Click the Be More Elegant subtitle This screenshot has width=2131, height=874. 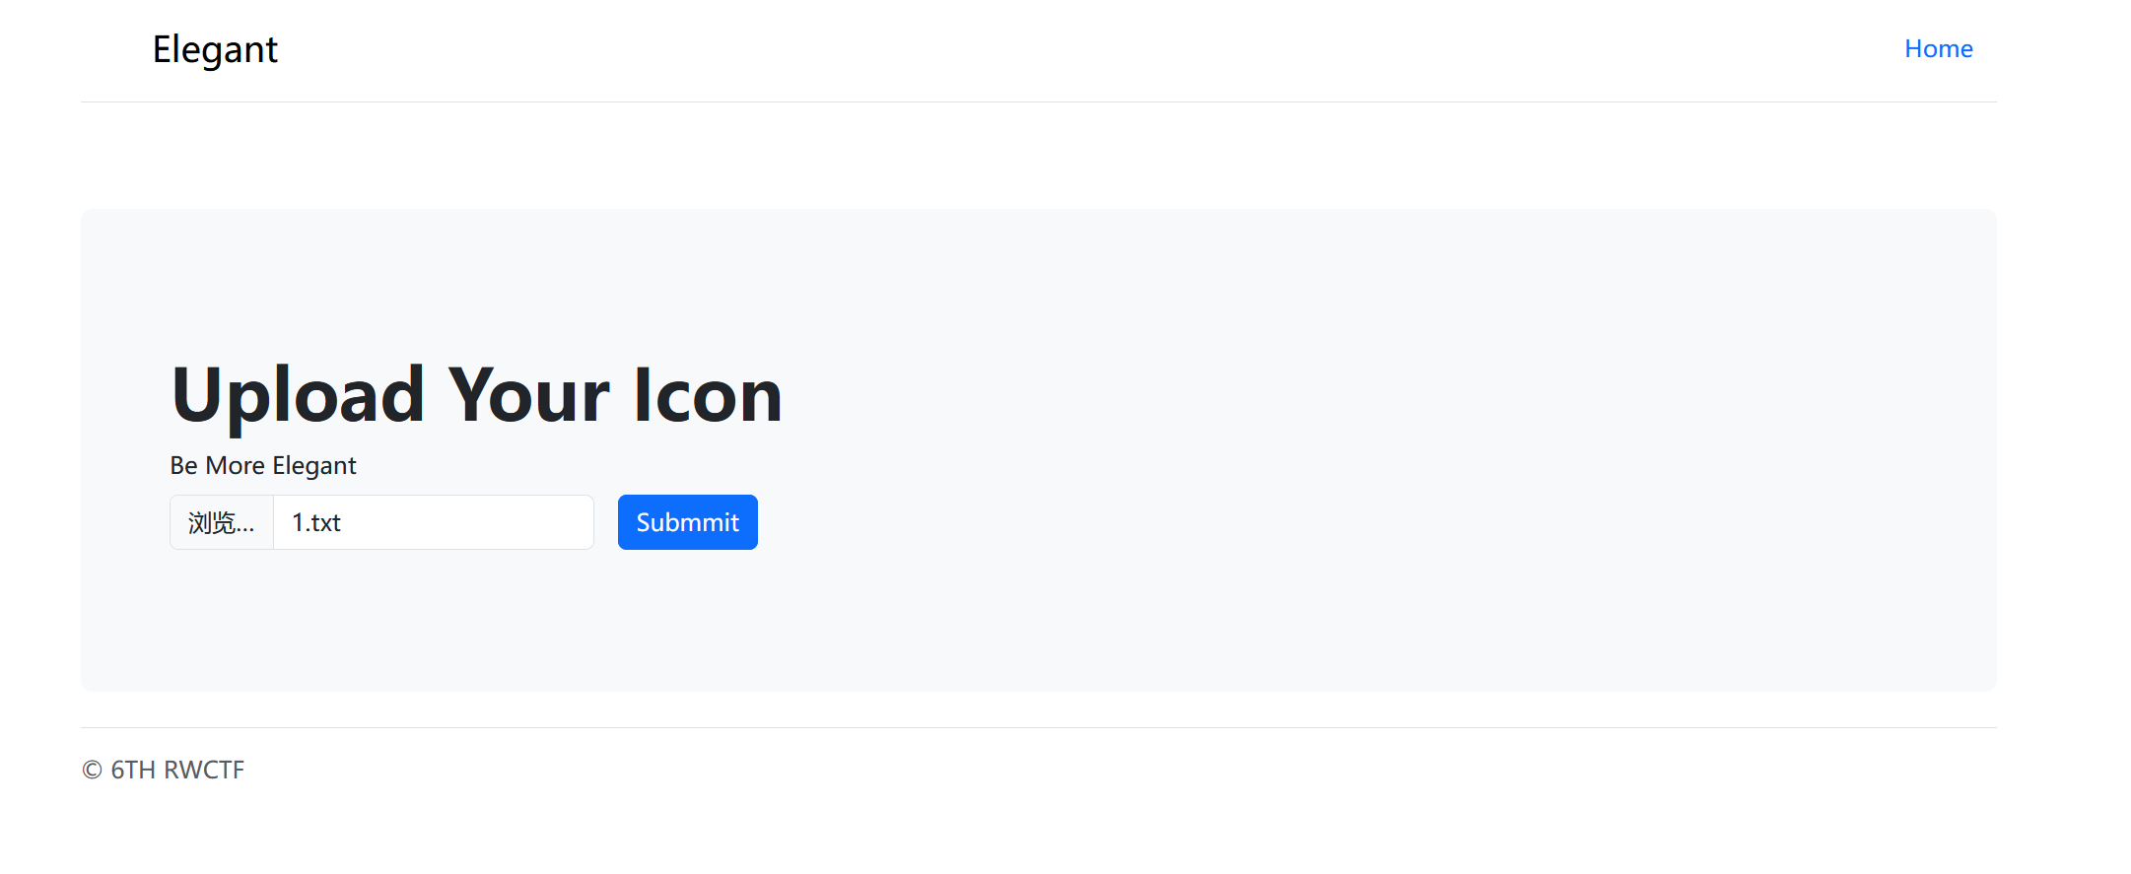262,465
